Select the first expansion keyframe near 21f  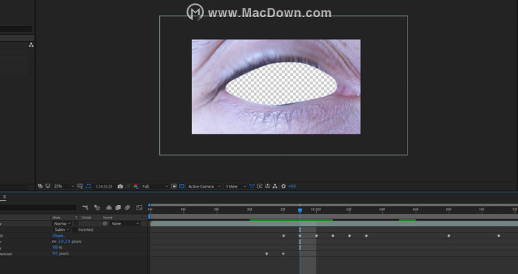267,253
